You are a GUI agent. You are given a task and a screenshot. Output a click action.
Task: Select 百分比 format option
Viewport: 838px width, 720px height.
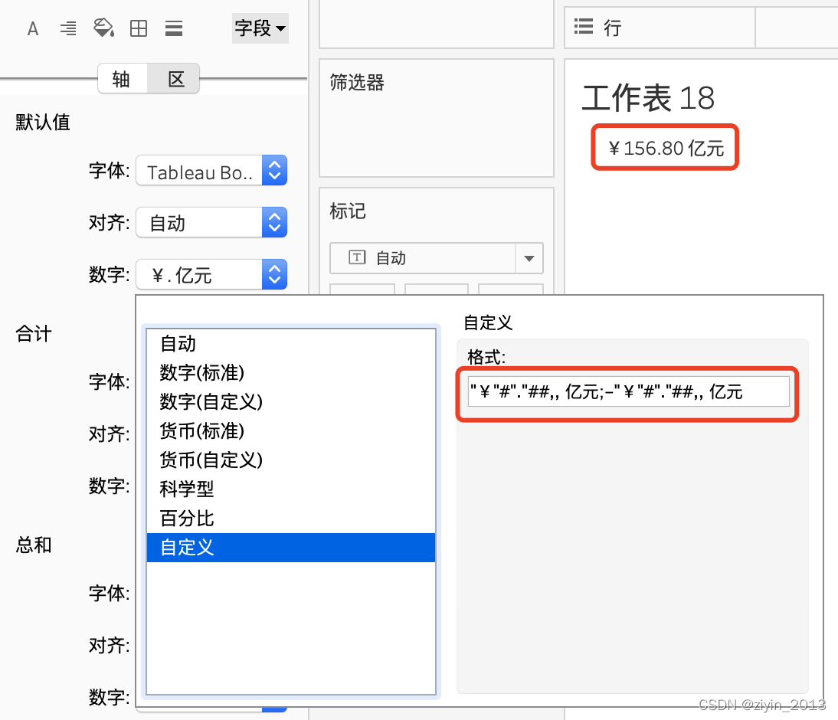click(291, 518)
